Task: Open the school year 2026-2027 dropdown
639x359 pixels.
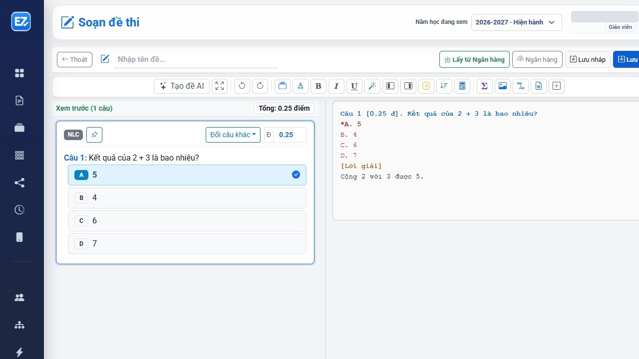Action: 516,22
